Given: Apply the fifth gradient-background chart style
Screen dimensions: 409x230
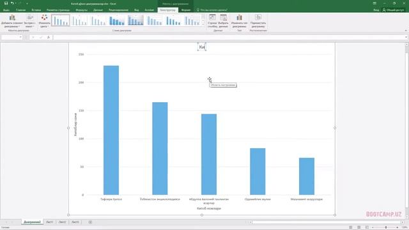Looking at the screenshot, I should (135, 20).
